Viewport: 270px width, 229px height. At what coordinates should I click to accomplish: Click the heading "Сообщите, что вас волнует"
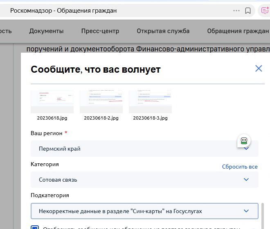96,69
